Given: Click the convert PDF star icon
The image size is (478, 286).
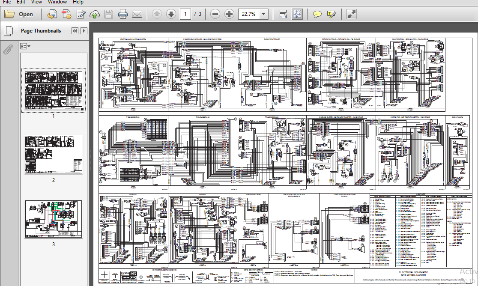Looking at the screenshot, I should pyautogui.click(x=66, y=14).
